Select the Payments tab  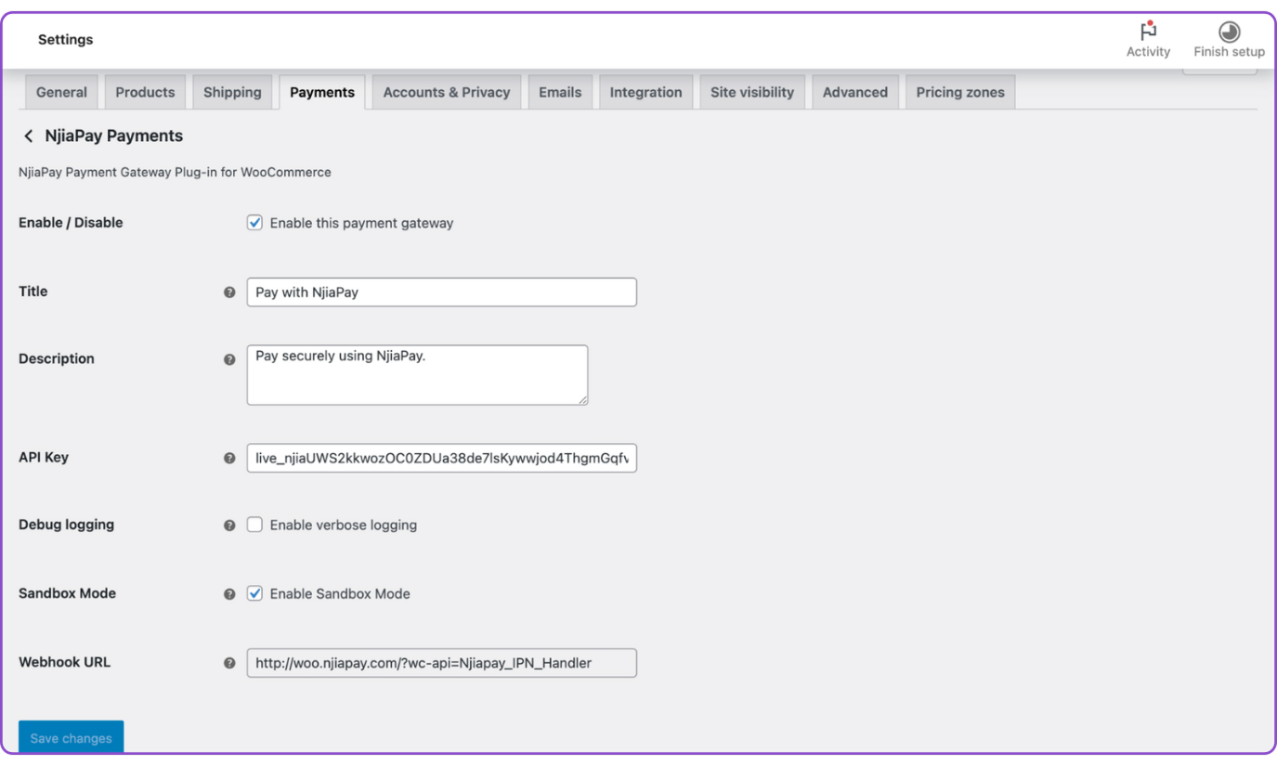[x=322, y=92]
